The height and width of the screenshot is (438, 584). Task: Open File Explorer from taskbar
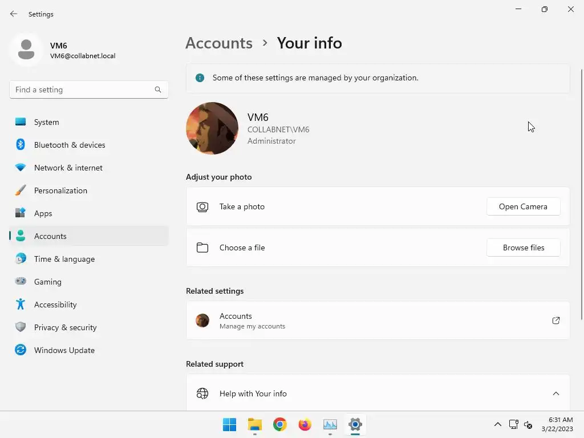255,424
